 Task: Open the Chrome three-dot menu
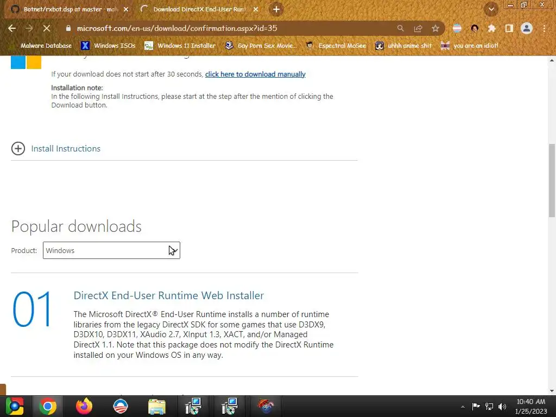pyautogui.click(x=544, y=28)
